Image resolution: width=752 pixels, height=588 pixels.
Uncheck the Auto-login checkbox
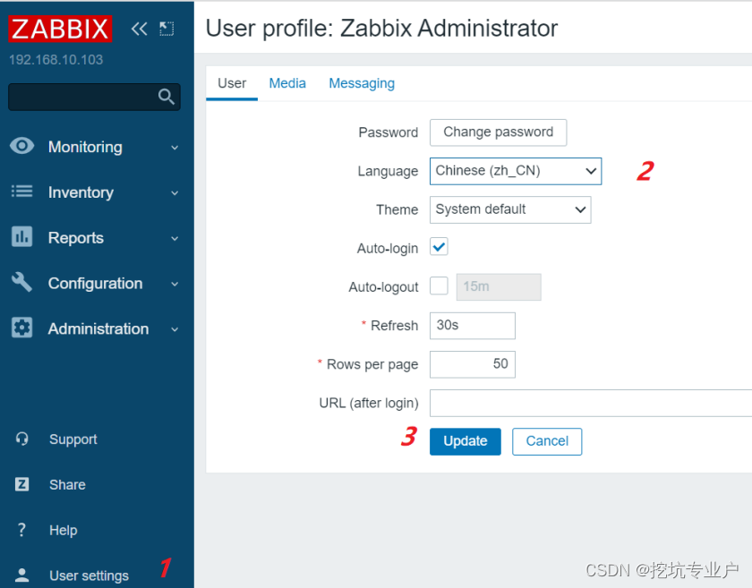[439, 247]
